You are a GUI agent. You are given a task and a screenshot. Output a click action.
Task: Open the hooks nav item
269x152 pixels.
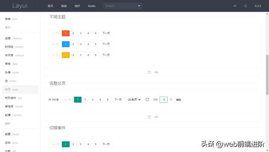[x=92, y=6]
